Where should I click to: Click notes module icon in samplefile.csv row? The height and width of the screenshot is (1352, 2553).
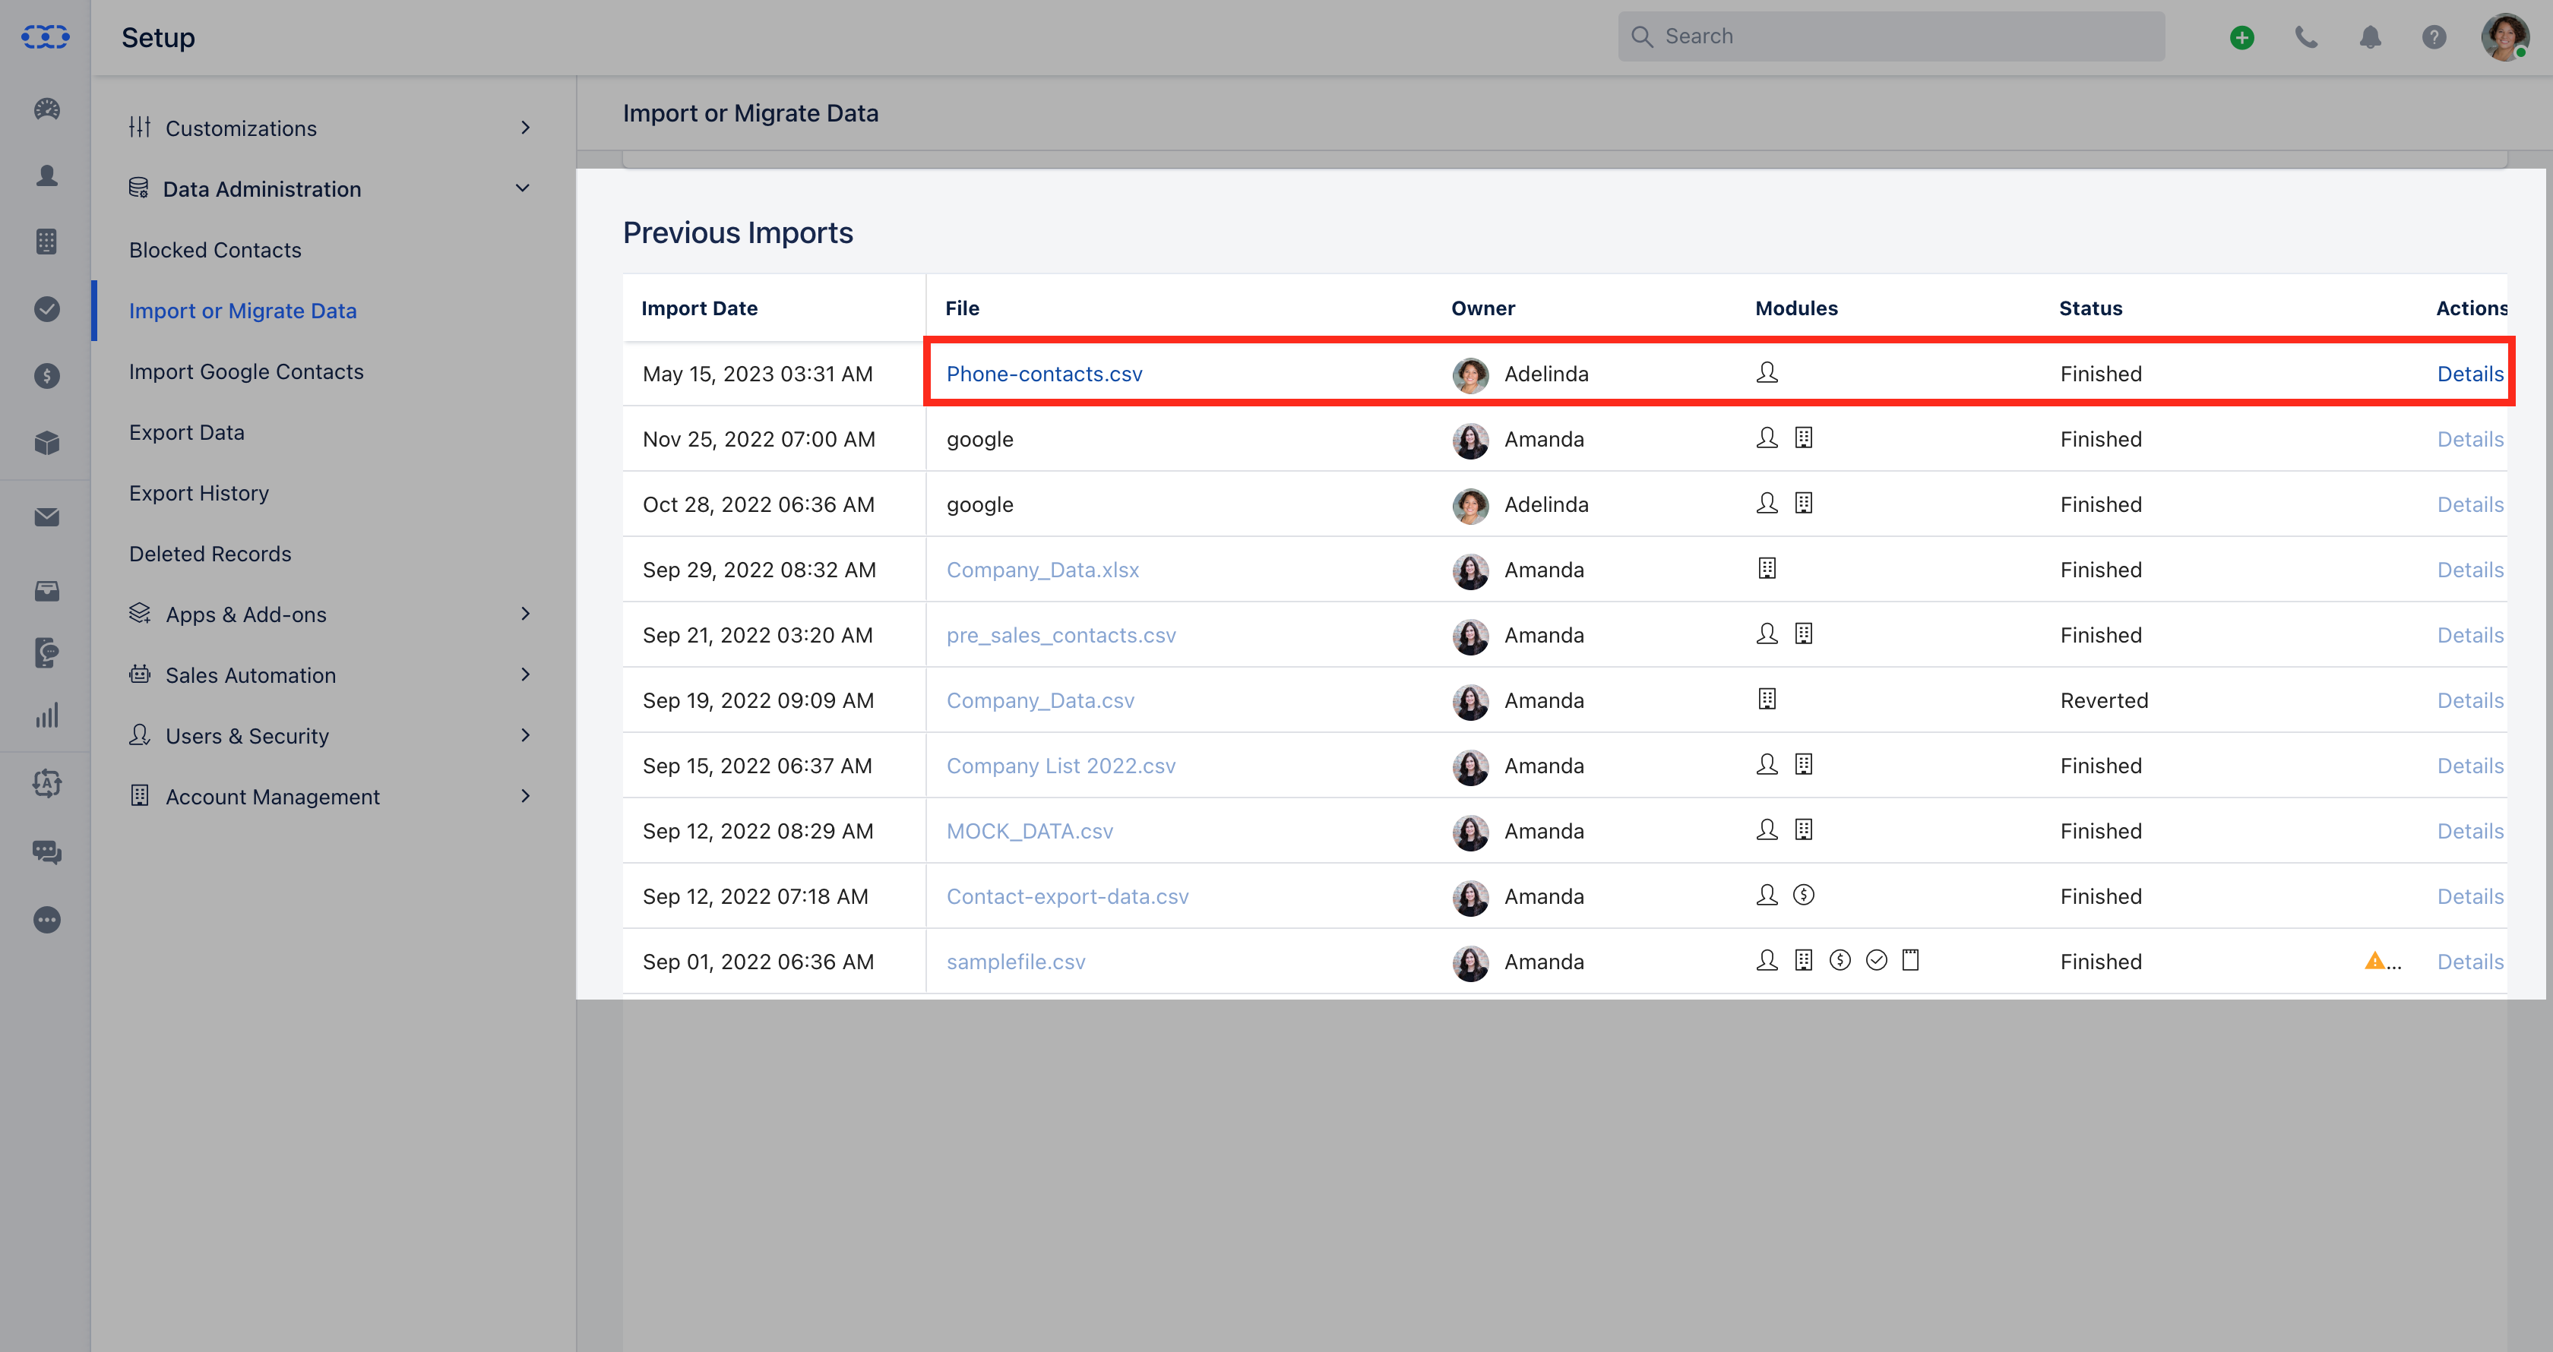pos(1911,960)
